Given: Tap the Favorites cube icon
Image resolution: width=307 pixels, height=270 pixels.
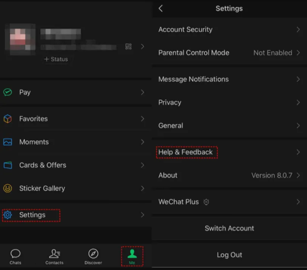Looking at the screenshot, I should (x=8, y=119).
